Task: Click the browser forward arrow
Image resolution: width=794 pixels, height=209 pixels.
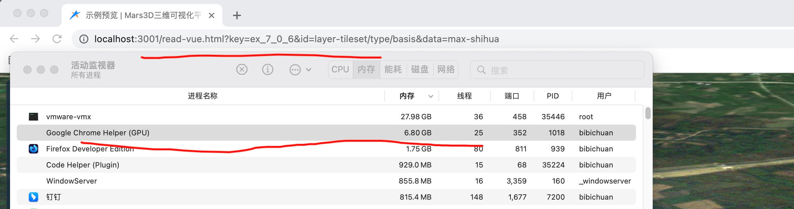Action: (x=35, y=39)
